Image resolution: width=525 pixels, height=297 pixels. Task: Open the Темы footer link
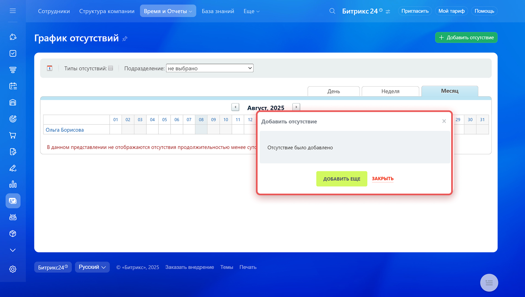click(227, 267)
